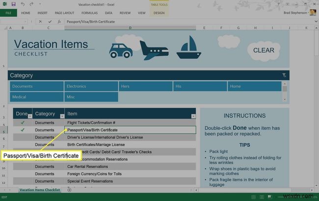Open the Item column filter dropdown
Image resolution: width=319 pixels, height=201 pixels.
tap(193, 116)
